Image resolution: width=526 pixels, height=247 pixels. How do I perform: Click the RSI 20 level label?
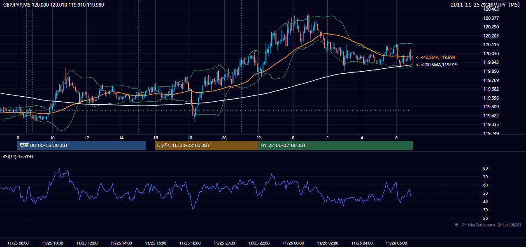[x=485, y=218]
